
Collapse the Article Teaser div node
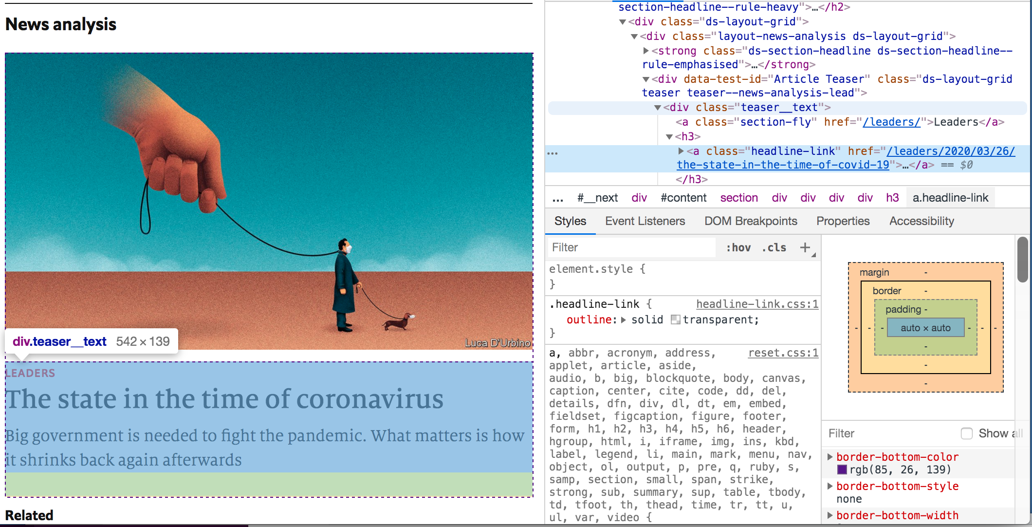tap(646, 79)
